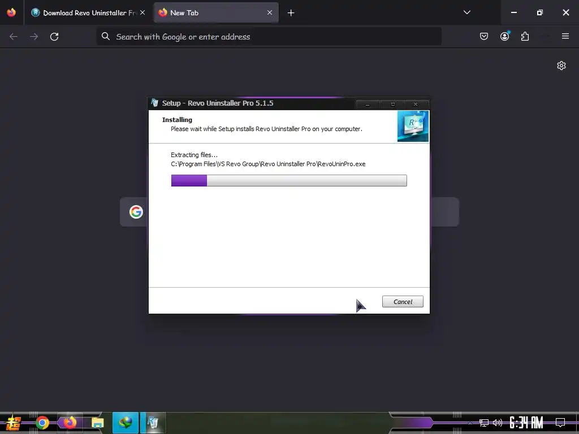579x434 pixels.
Task: Open the network icon in system tray
Action: pos(484,423)
